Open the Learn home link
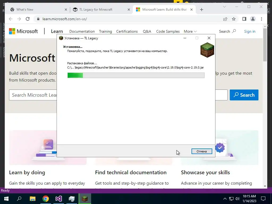This screenshot has width=272, height=204. 57,31
